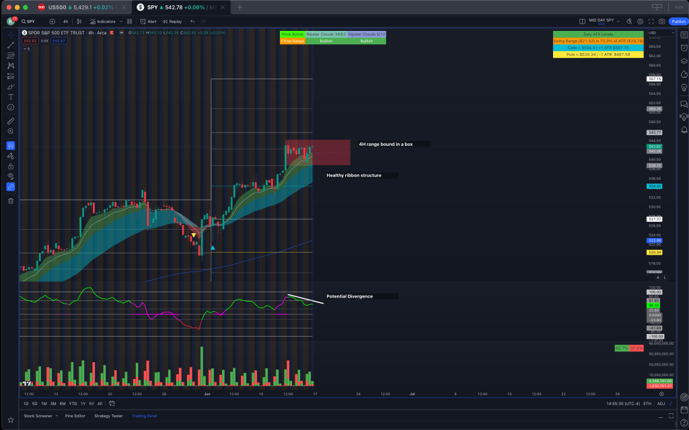689x430 pixels.
Task: Open the Indicators panel
Action: 103,21
